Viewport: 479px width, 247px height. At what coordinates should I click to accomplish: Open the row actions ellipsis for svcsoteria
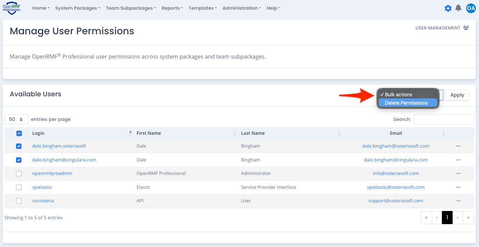point(459,201)
